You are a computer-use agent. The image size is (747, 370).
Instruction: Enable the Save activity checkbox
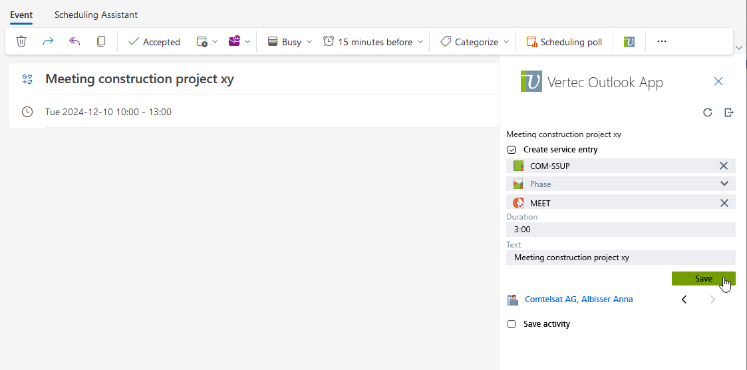coord(512,324)
